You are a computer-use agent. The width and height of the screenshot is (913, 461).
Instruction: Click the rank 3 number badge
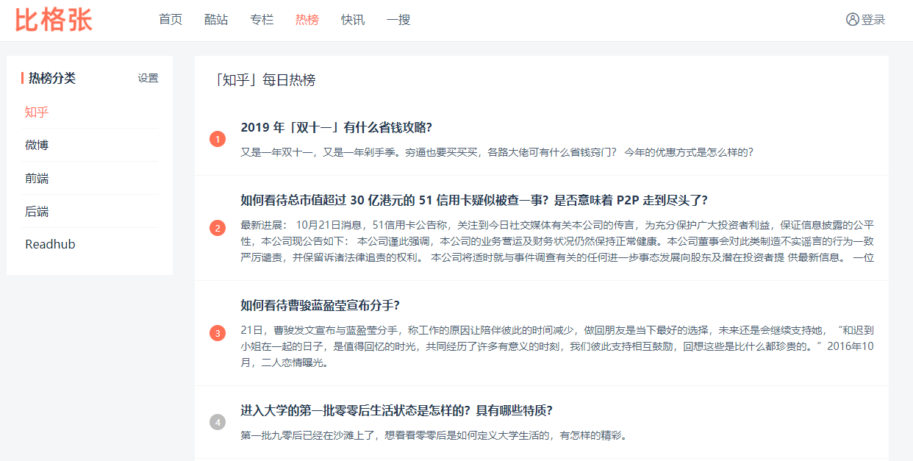[x=217, y=333]
